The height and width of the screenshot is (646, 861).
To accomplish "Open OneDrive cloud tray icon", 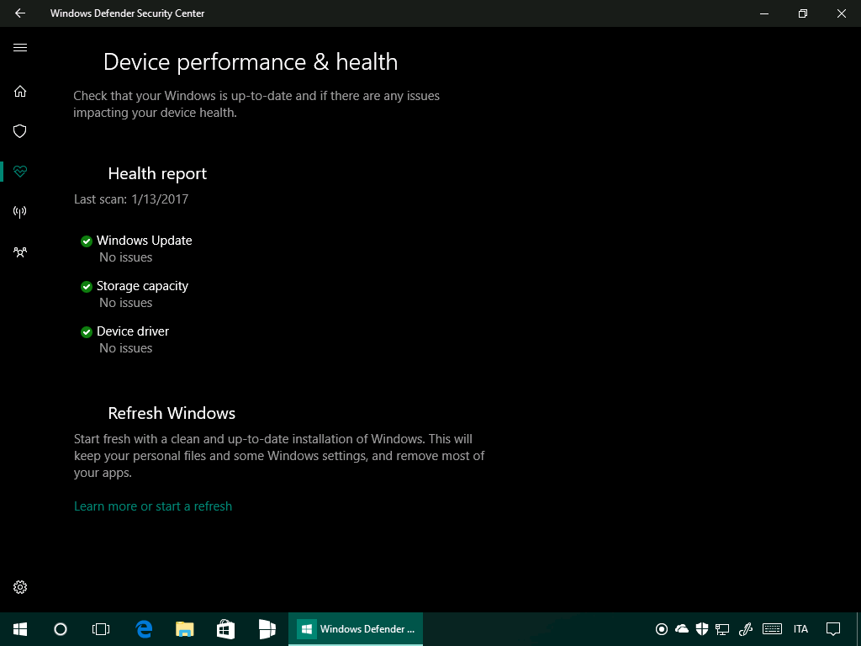I will tap(681, 629).
